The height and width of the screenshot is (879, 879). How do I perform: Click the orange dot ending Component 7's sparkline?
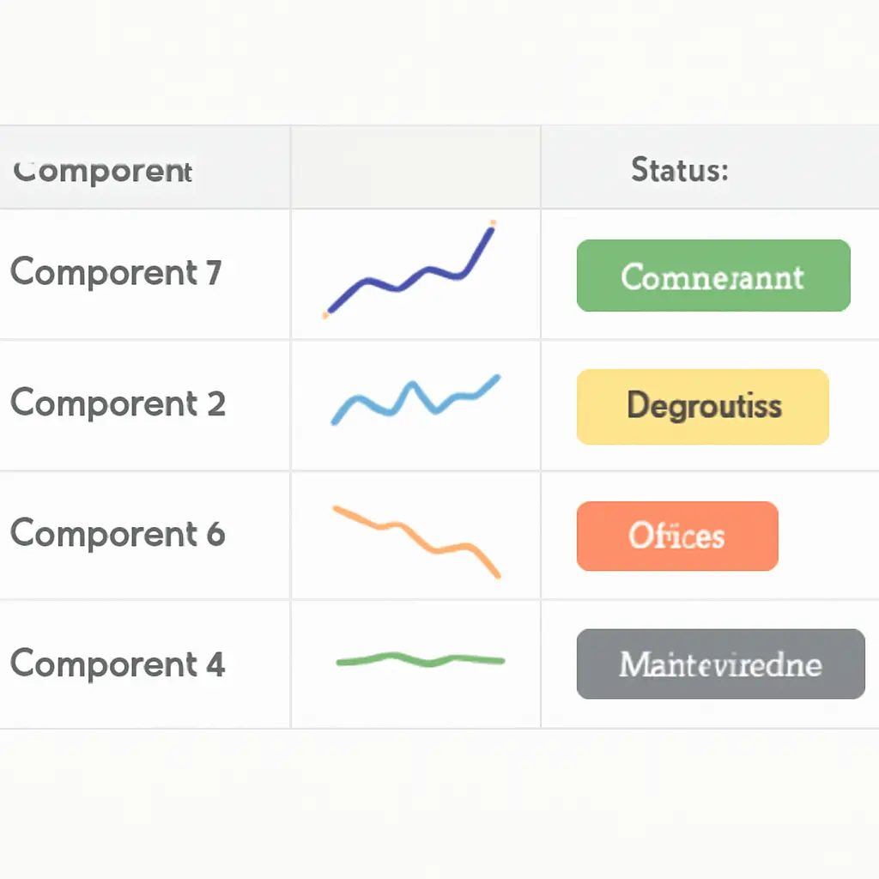(x=493, y=224)
